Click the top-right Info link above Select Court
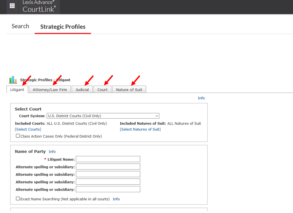This screenshot has height=213, width=293. click(x=201, y=98)
